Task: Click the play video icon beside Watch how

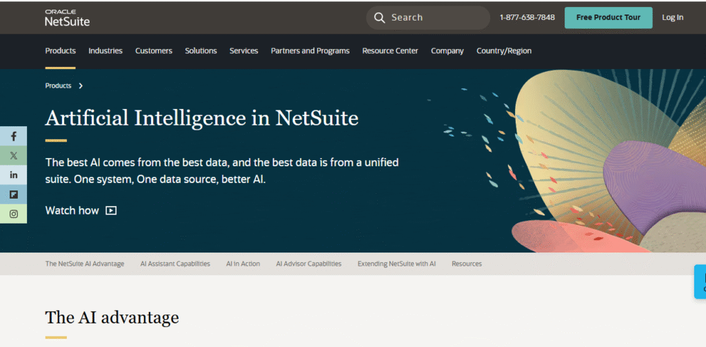Action: coord(111,210)
